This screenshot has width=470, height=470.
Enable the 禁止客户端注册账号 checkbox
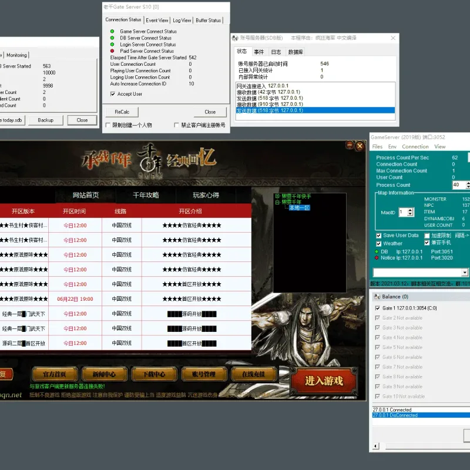point(177,125)
